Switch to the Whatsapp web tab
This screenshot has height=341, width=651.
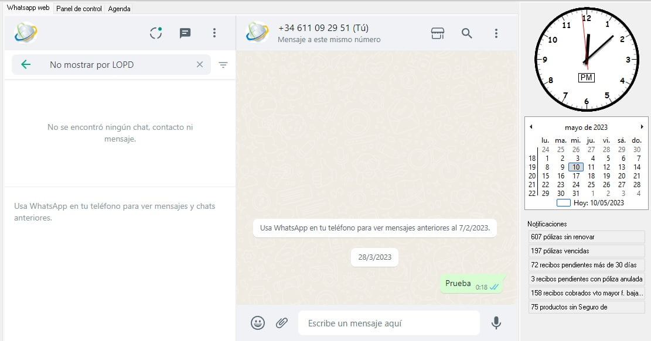[x=28, y=8]
